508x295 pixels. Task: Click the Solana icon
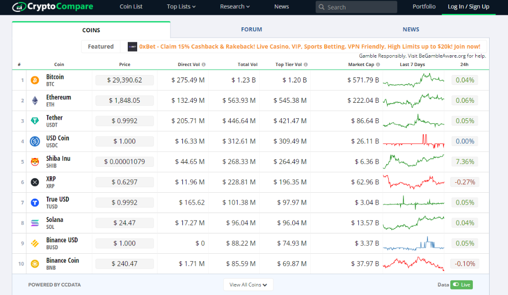[x=35, y=223]
